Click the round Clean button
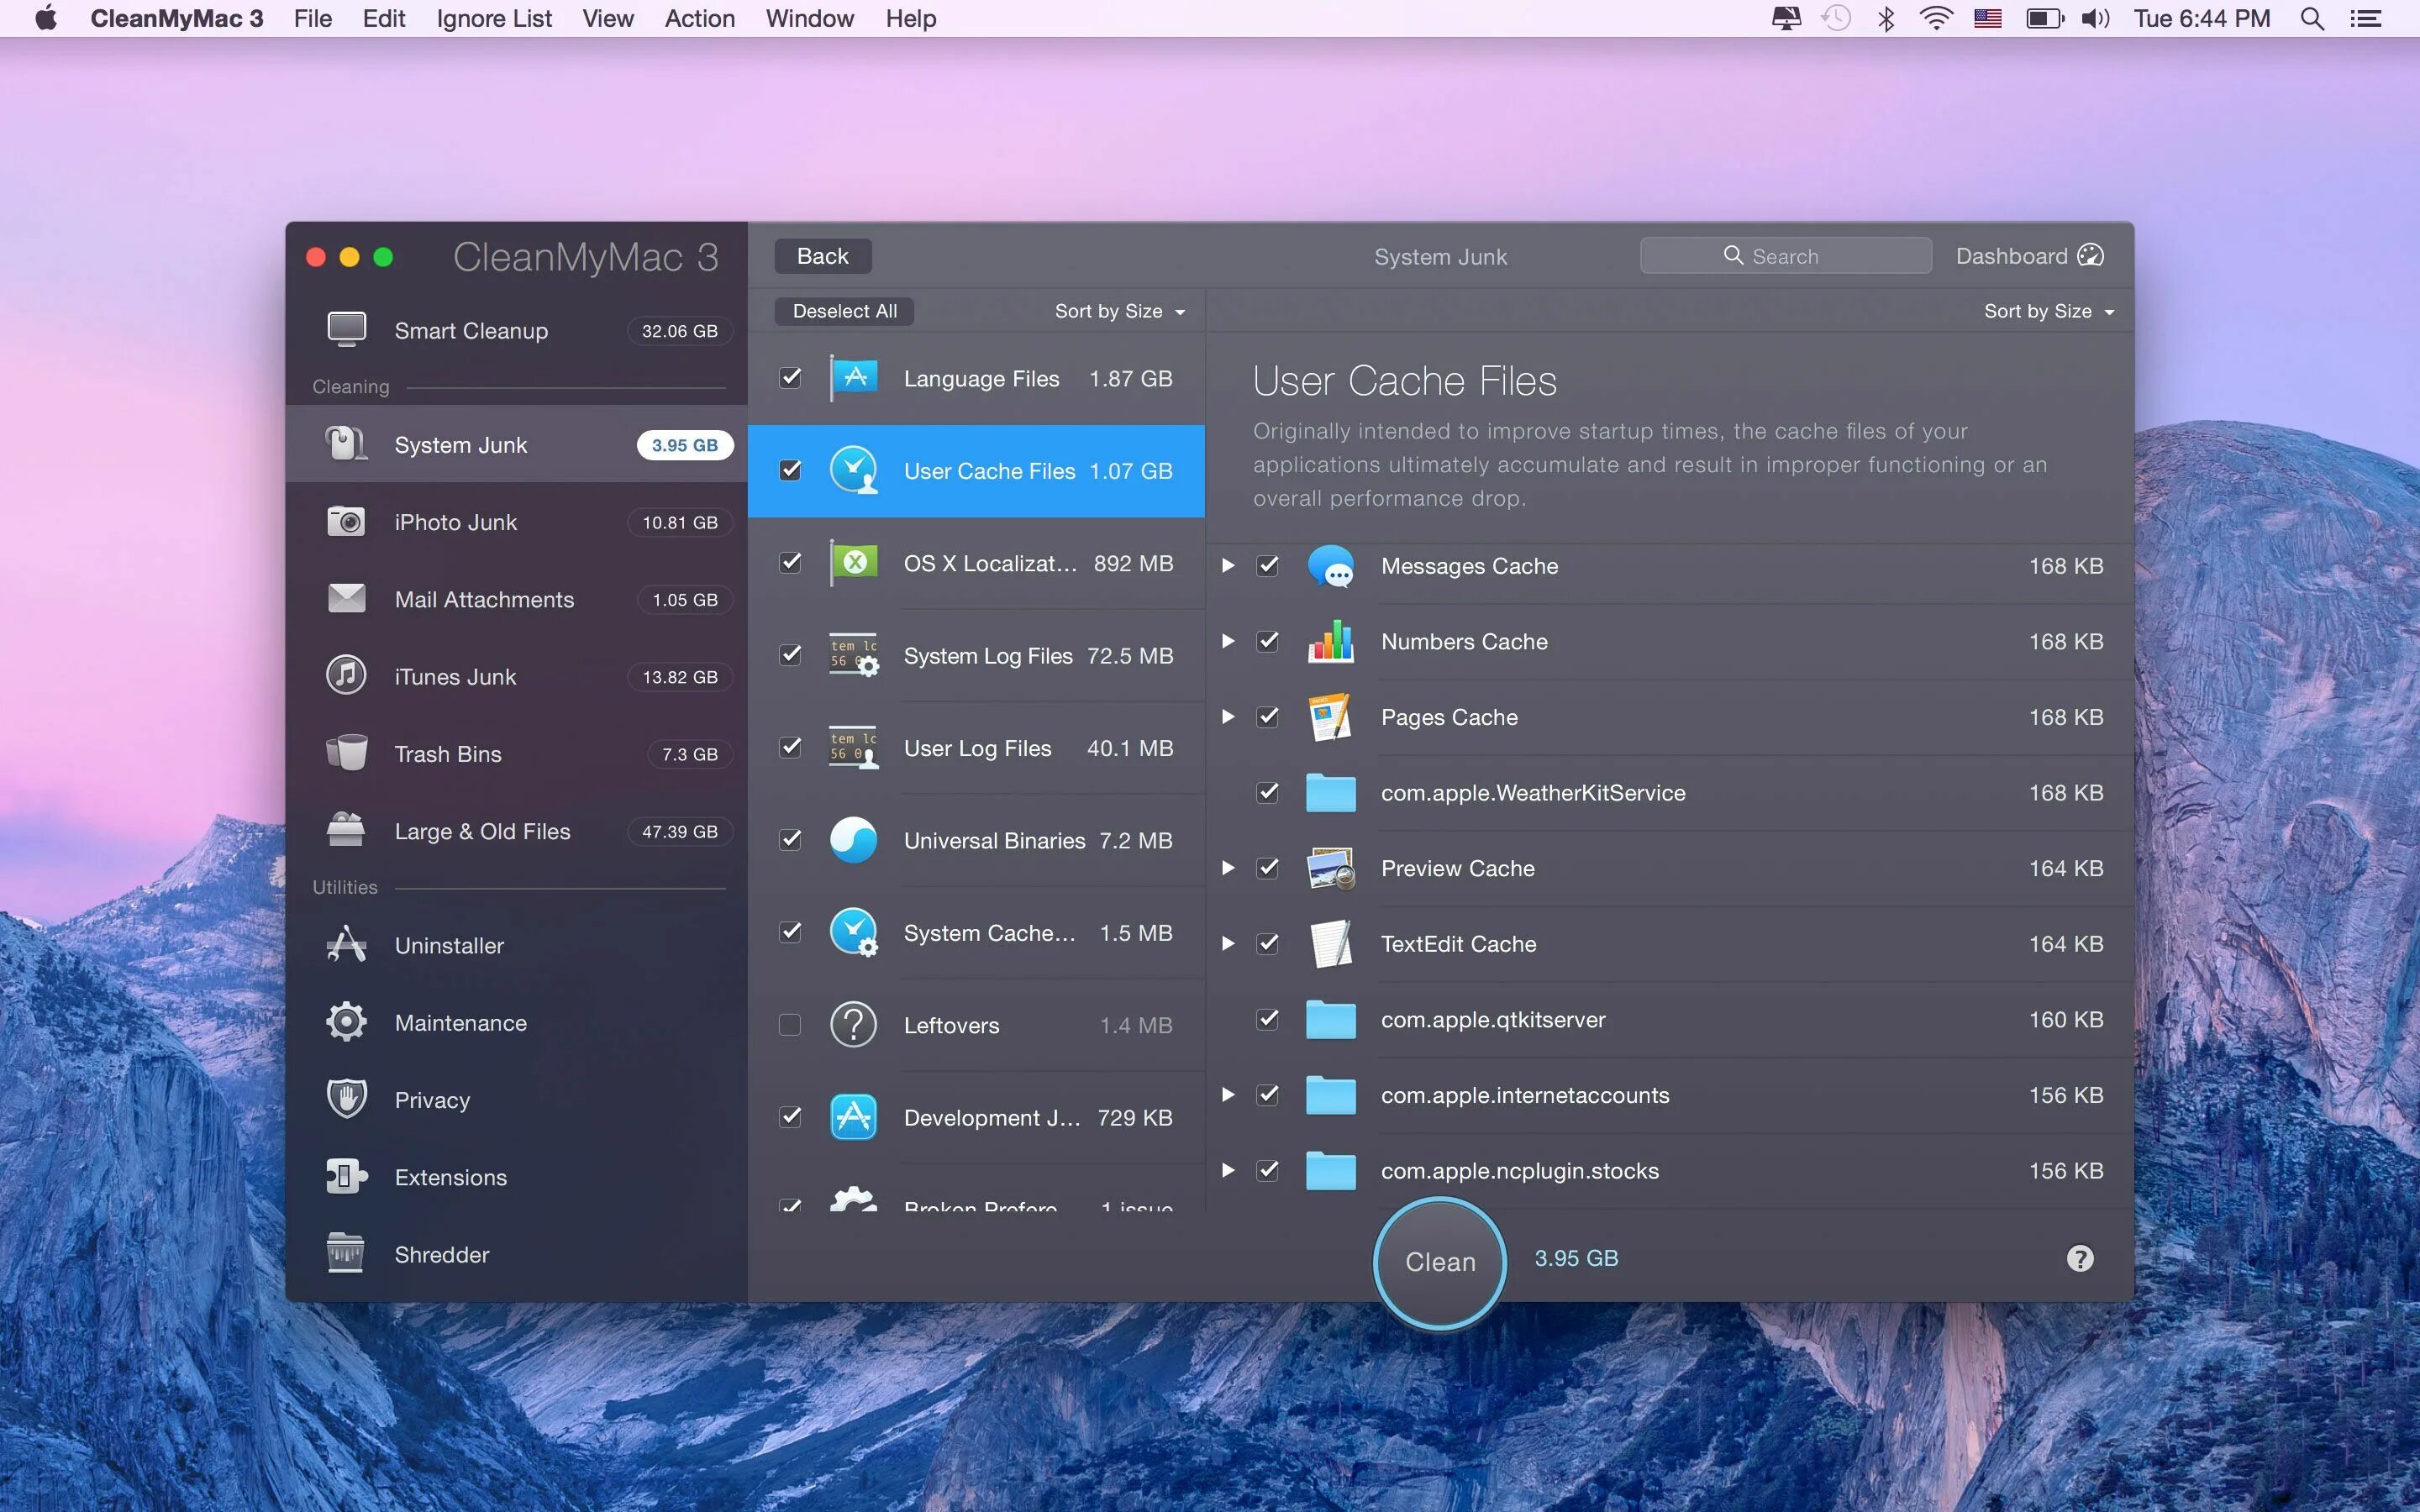The width and height of the screenshot is (2420, 1512). tap(1440, 1262)
